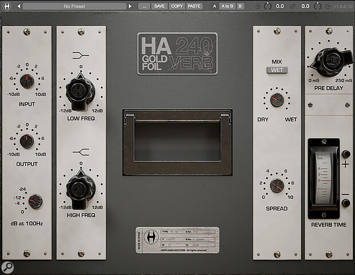Click the output trim value 0.0

[305, 6]
